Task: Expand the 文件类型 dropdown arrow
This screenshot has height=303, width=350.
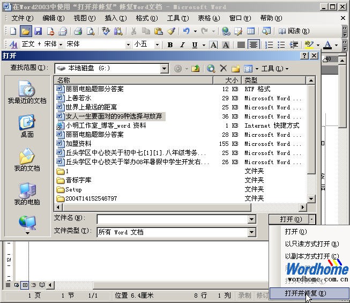Action: click(x=251, y=232)
